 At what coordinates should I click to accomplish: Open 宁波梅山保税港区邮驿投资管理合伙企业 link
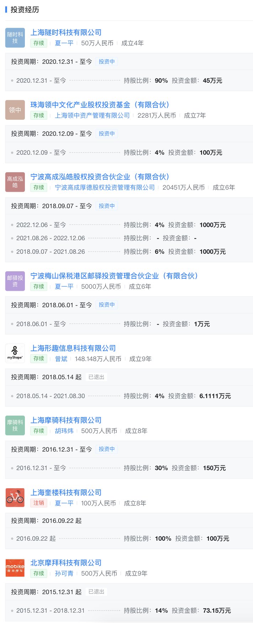pyautogui.click(x=114, y=276)
